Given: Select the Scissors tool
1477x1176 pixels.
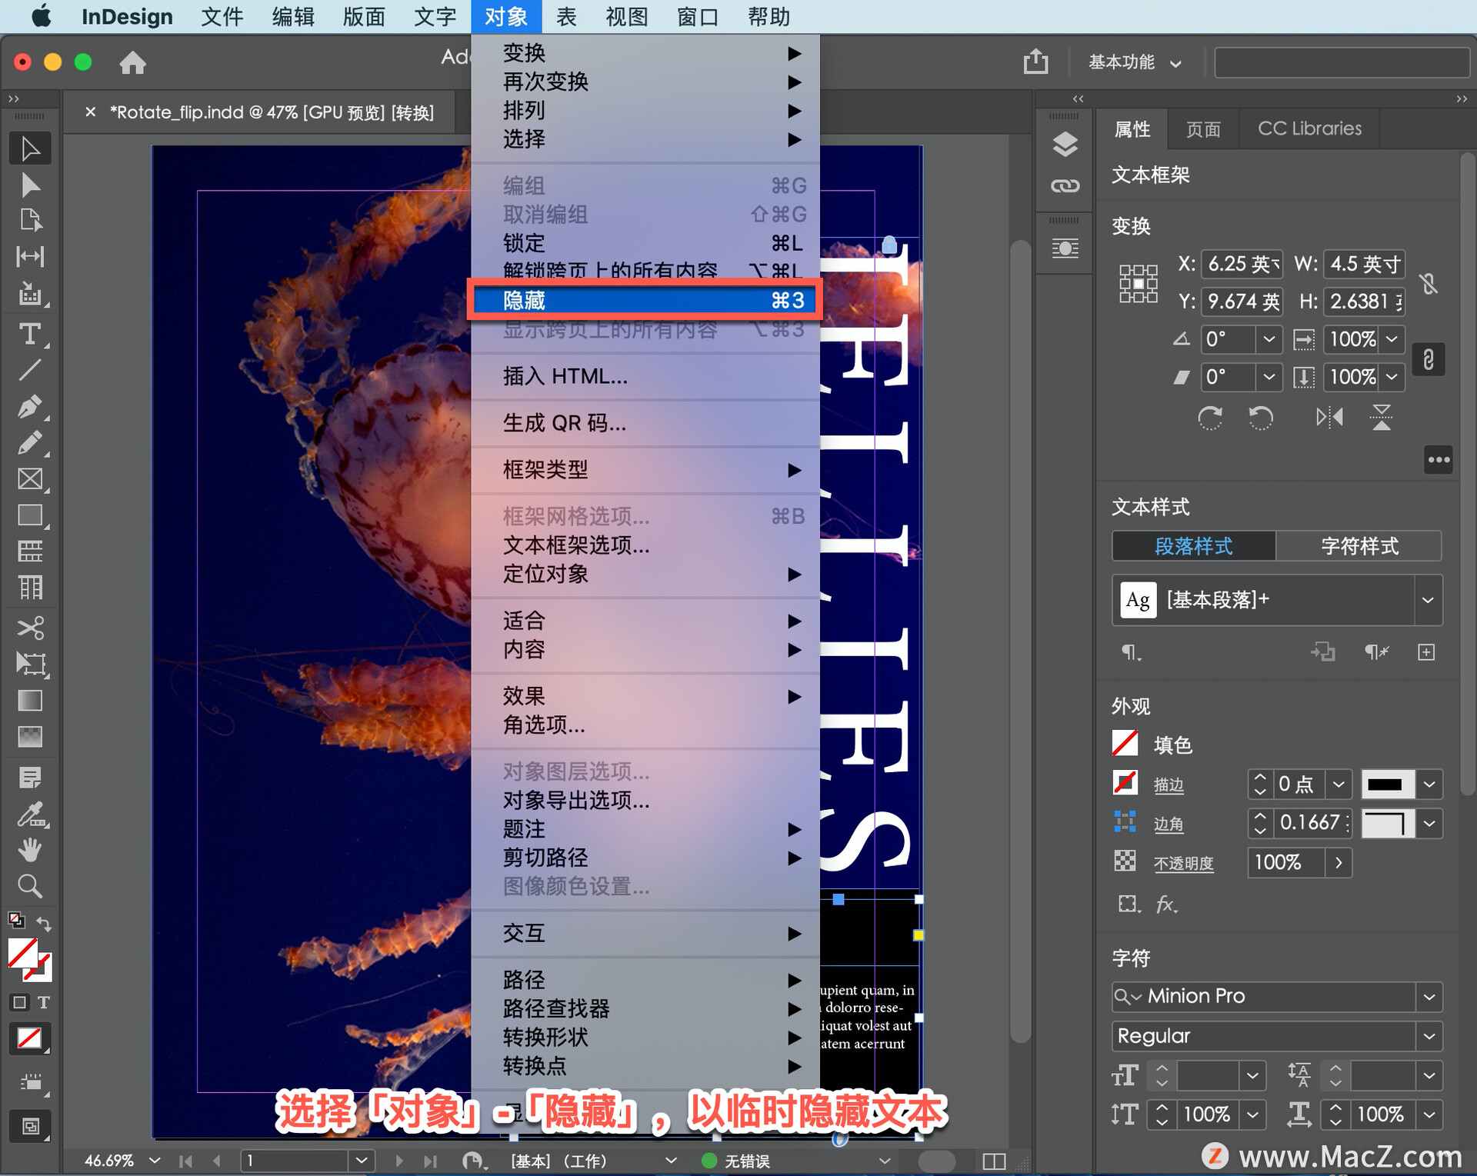Looking at the screenshot, I should [x=30, y=628].
